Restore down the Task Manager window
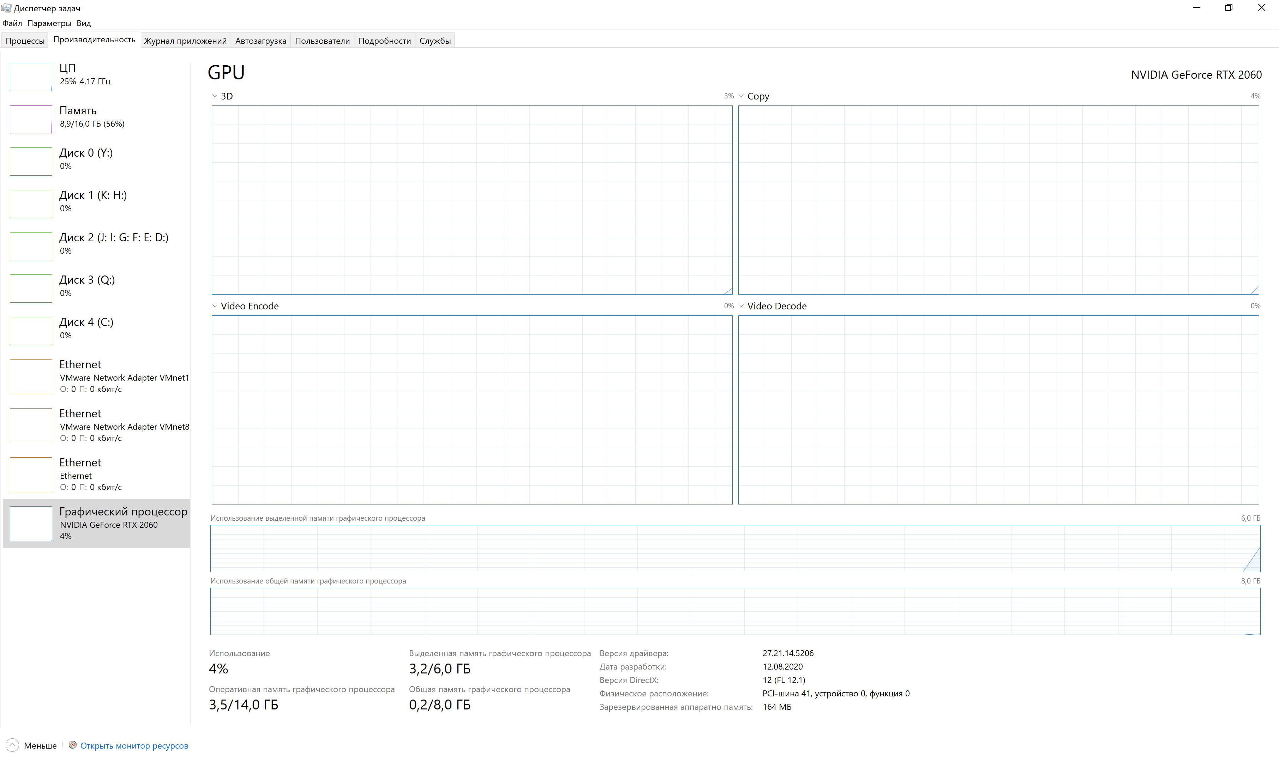Image resolution: width=1279 pixels, height=762 pixels. [x=1229, y=8]
